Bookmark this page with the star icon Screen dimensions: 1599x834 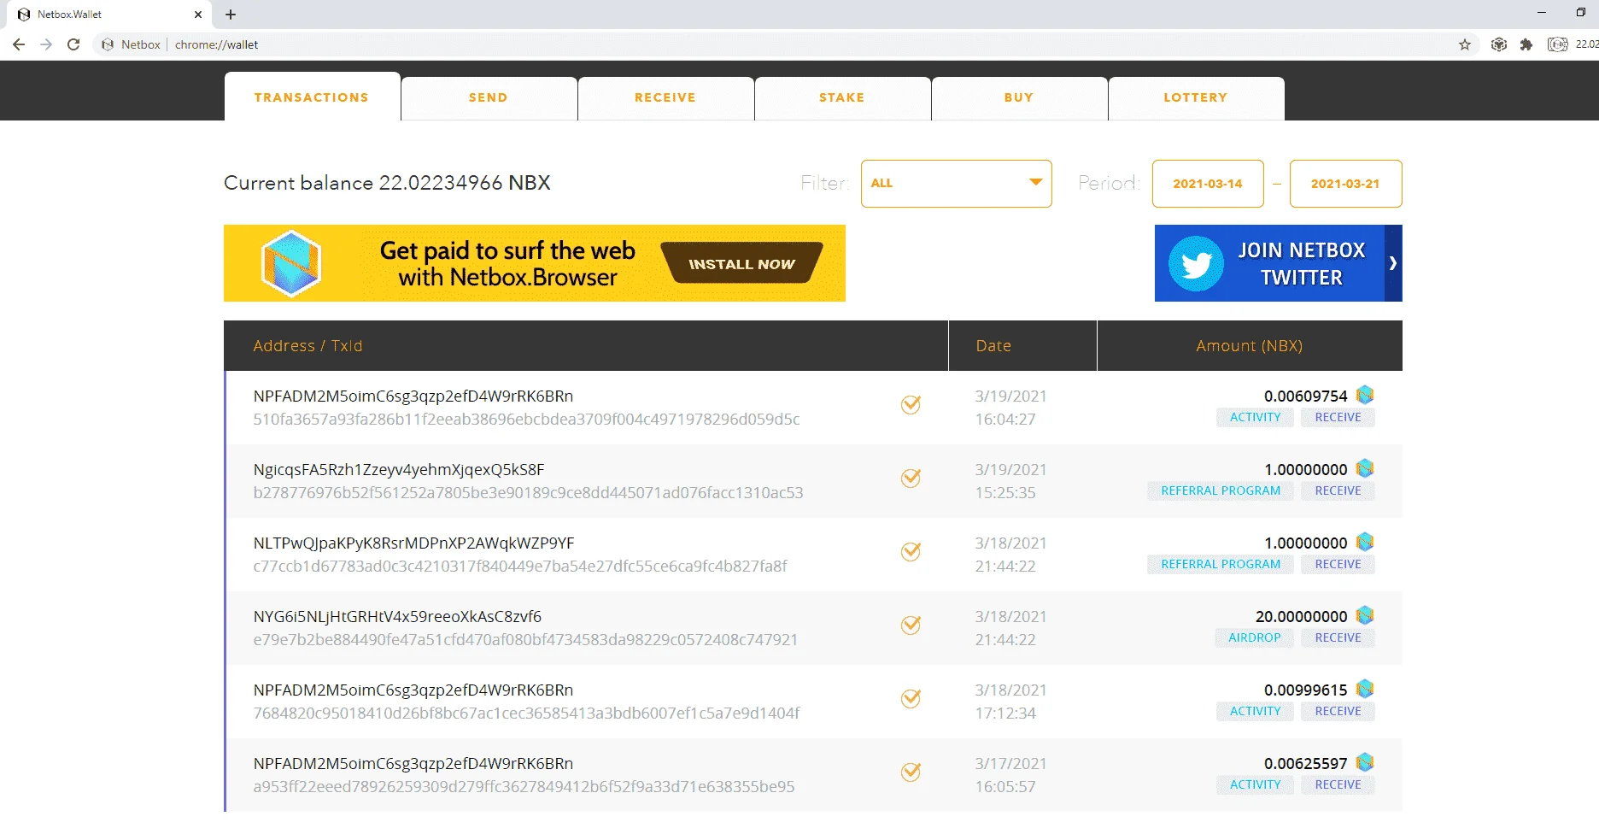point(1465,44)
